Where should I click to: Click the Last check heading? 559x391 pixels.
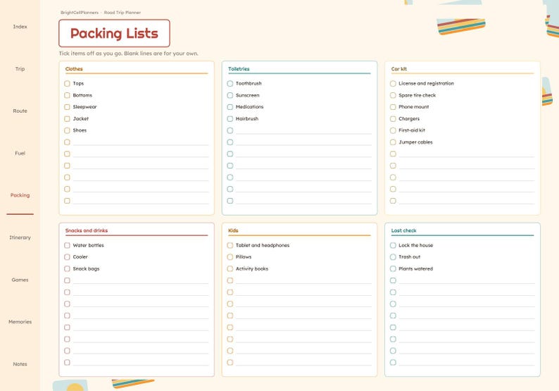tap(403, 230)
